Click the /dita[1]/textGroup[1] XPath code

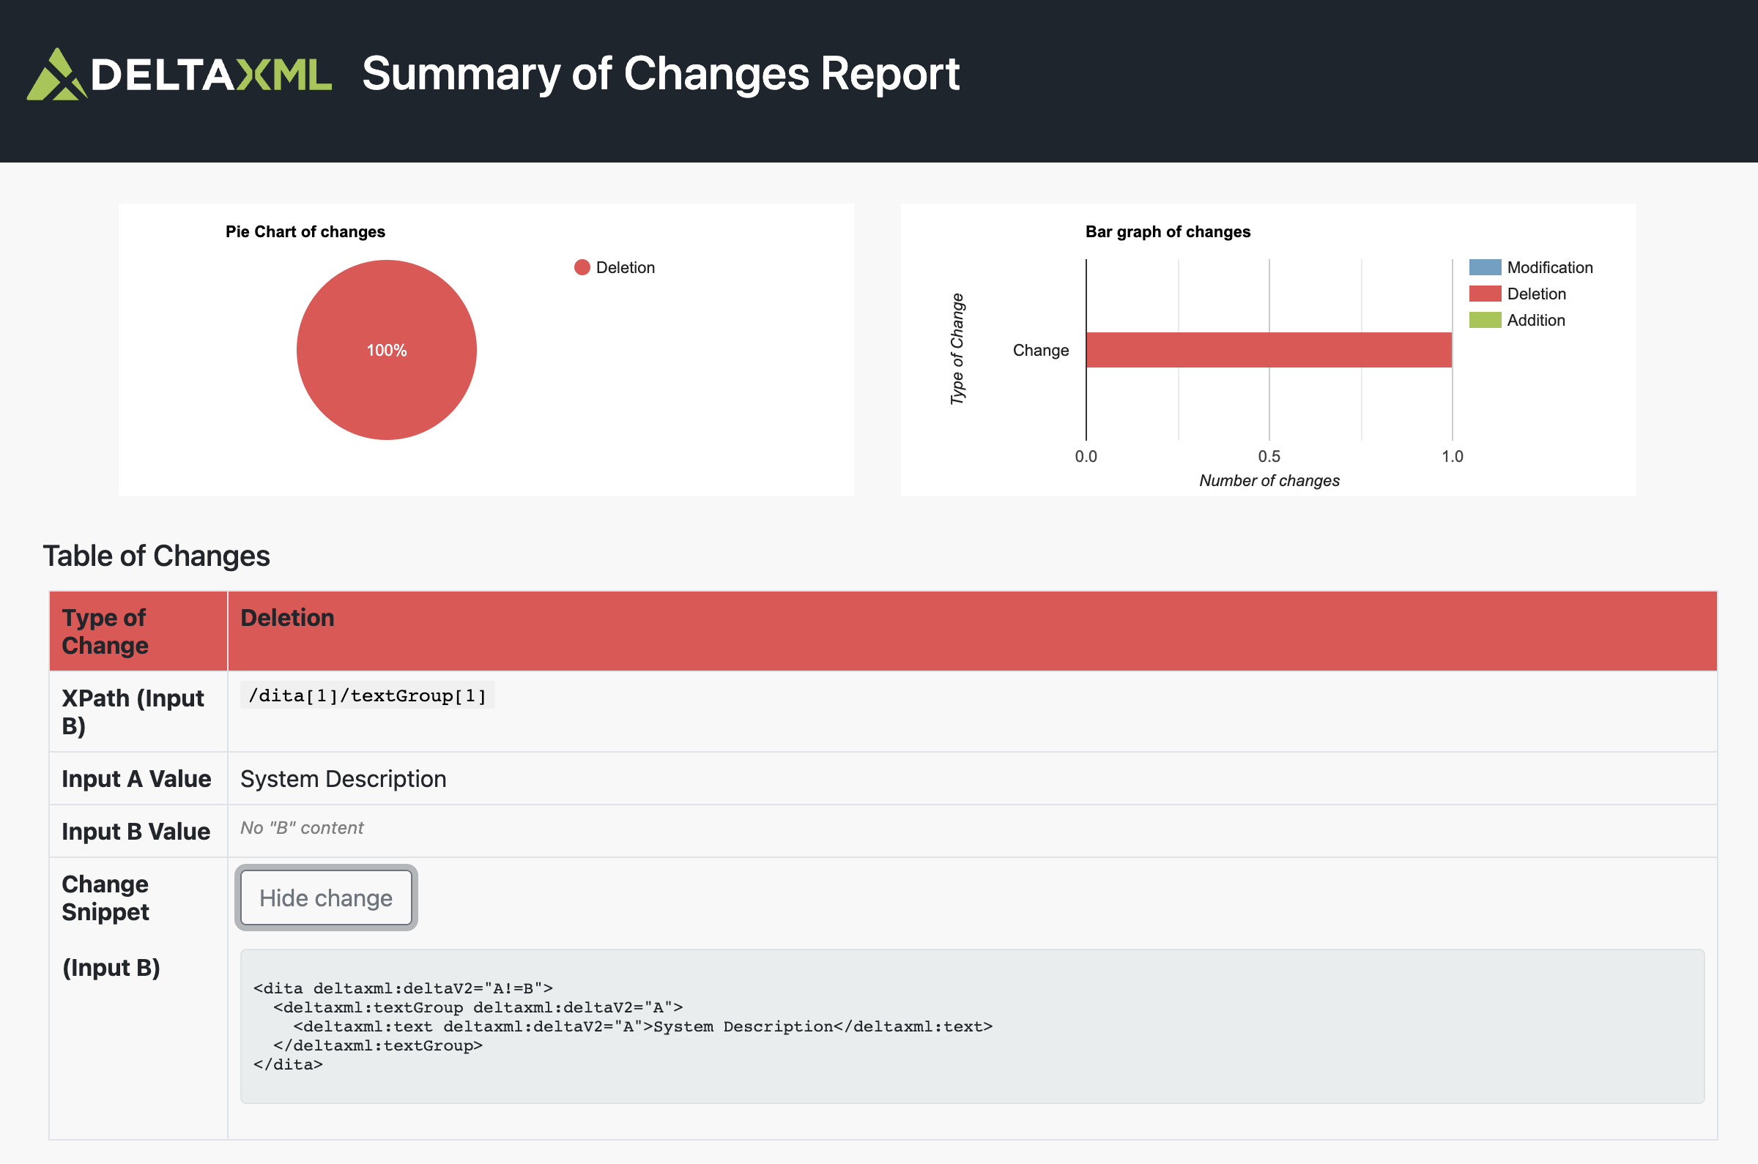click(367, 695)
